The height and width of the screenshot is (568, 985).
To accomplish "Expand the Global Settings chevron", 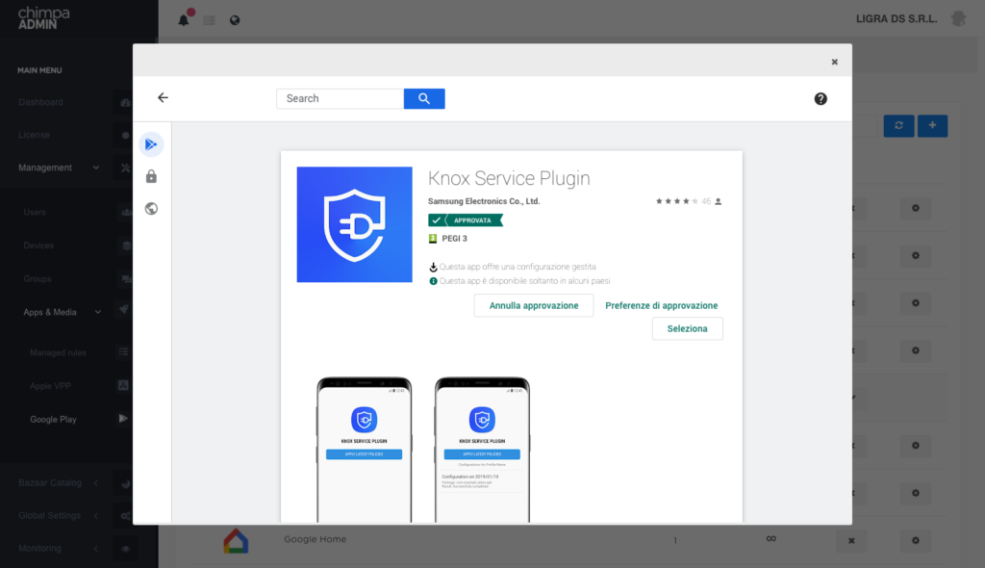I will [x=96, y=516].
